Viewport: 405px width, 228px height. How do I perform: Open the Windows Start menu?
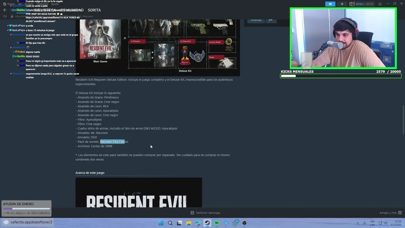[161, 223]
